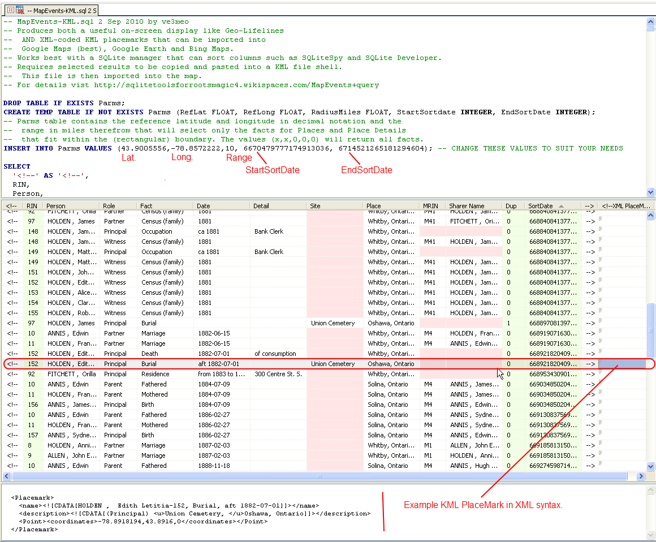Sort by Fact column header
Viewport: 656px width, 542px height.
tap(165, 206)
